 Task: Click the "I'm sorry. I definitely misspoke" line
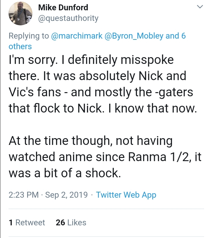[x=91, y=60]
